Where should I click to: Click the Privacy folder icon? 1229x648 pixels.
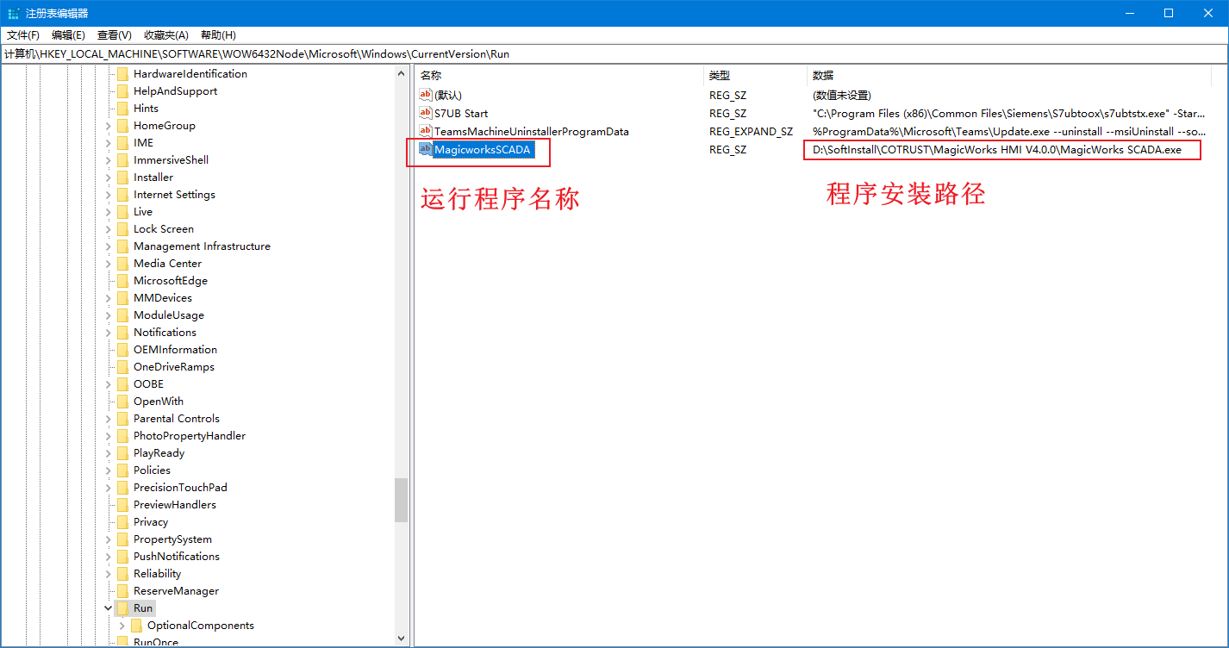pos(122,522)
